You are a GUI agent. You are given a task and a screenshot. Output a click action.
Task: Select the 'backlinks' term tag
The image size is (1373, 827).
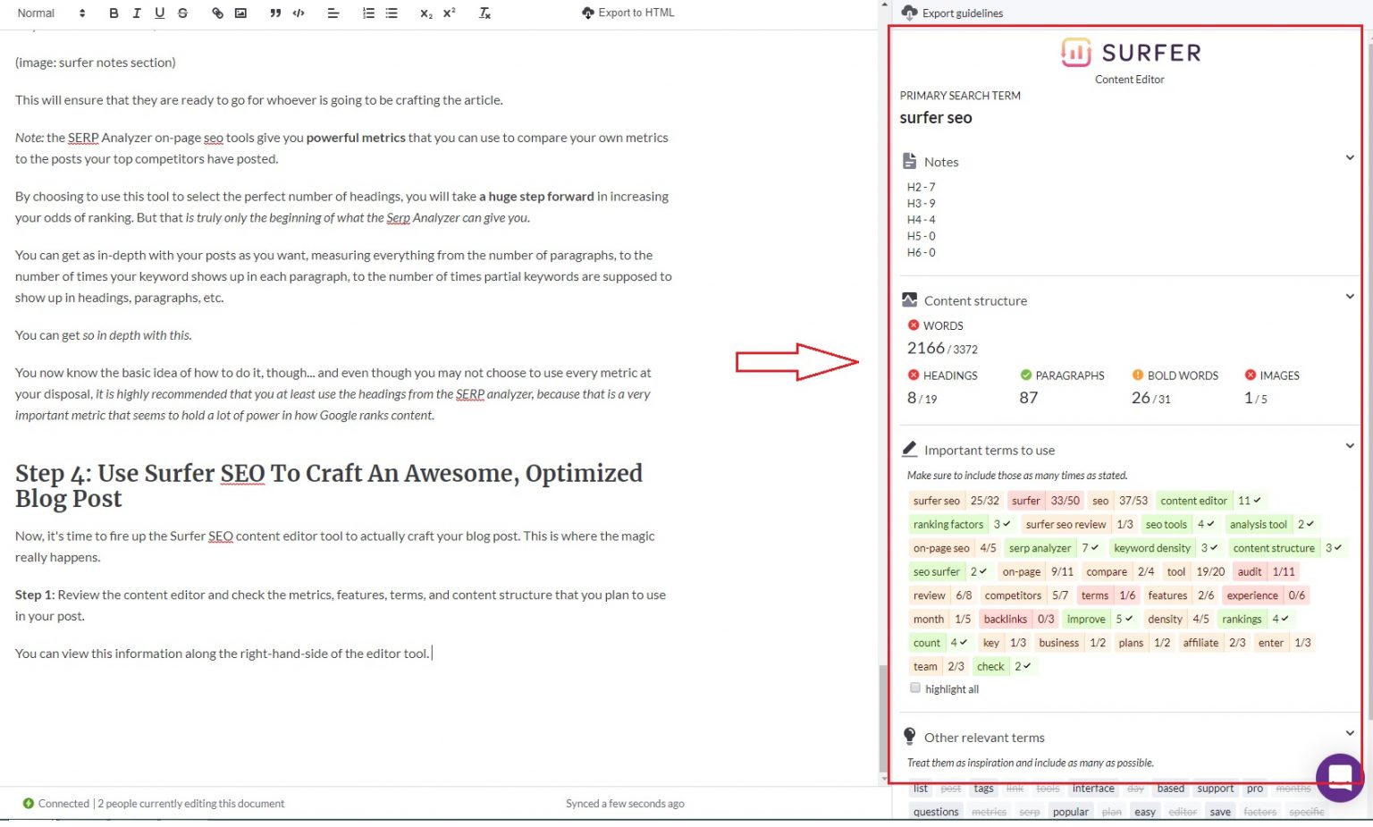tap(1005, 620)
